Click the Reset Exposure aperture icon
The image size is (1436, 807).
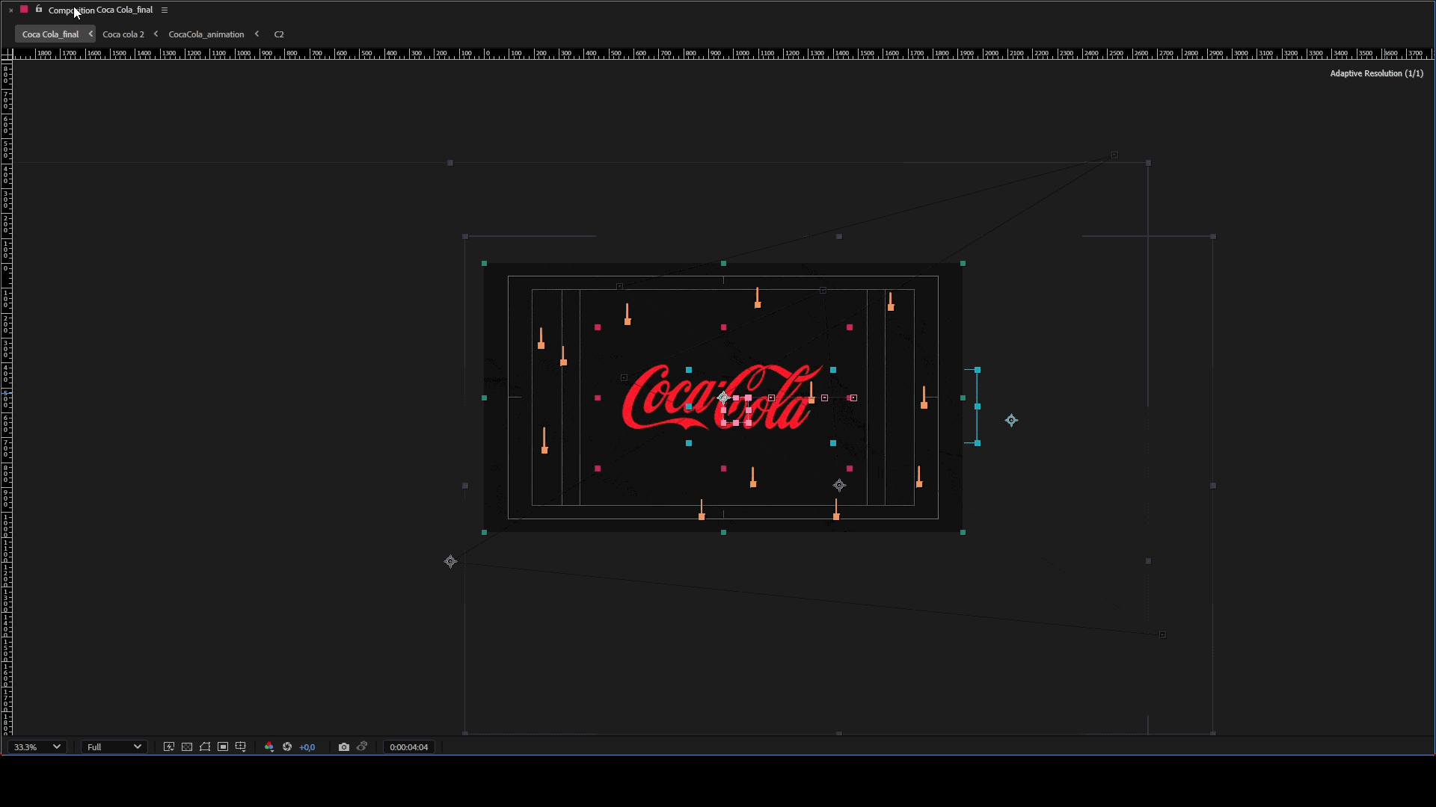pos(287,747)
